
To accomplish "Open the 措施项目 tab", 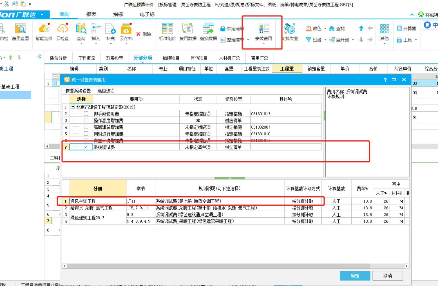I will [x=171, y=58].
